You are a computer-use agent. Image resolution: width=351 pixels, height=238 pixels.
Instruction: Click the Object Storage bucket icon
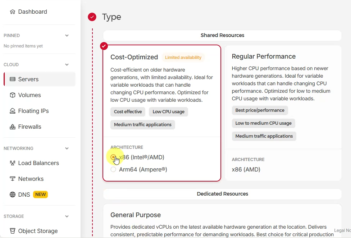(x=13, y=231)
